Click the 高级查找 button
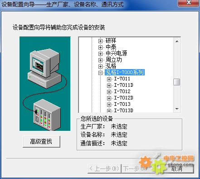Viewport: 200px width, 179px height. [41, 142]
